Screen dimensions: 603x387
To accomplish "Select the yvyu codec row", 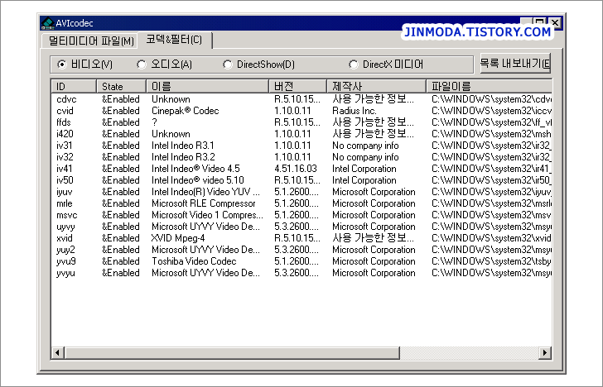I will tap(301, 273).
